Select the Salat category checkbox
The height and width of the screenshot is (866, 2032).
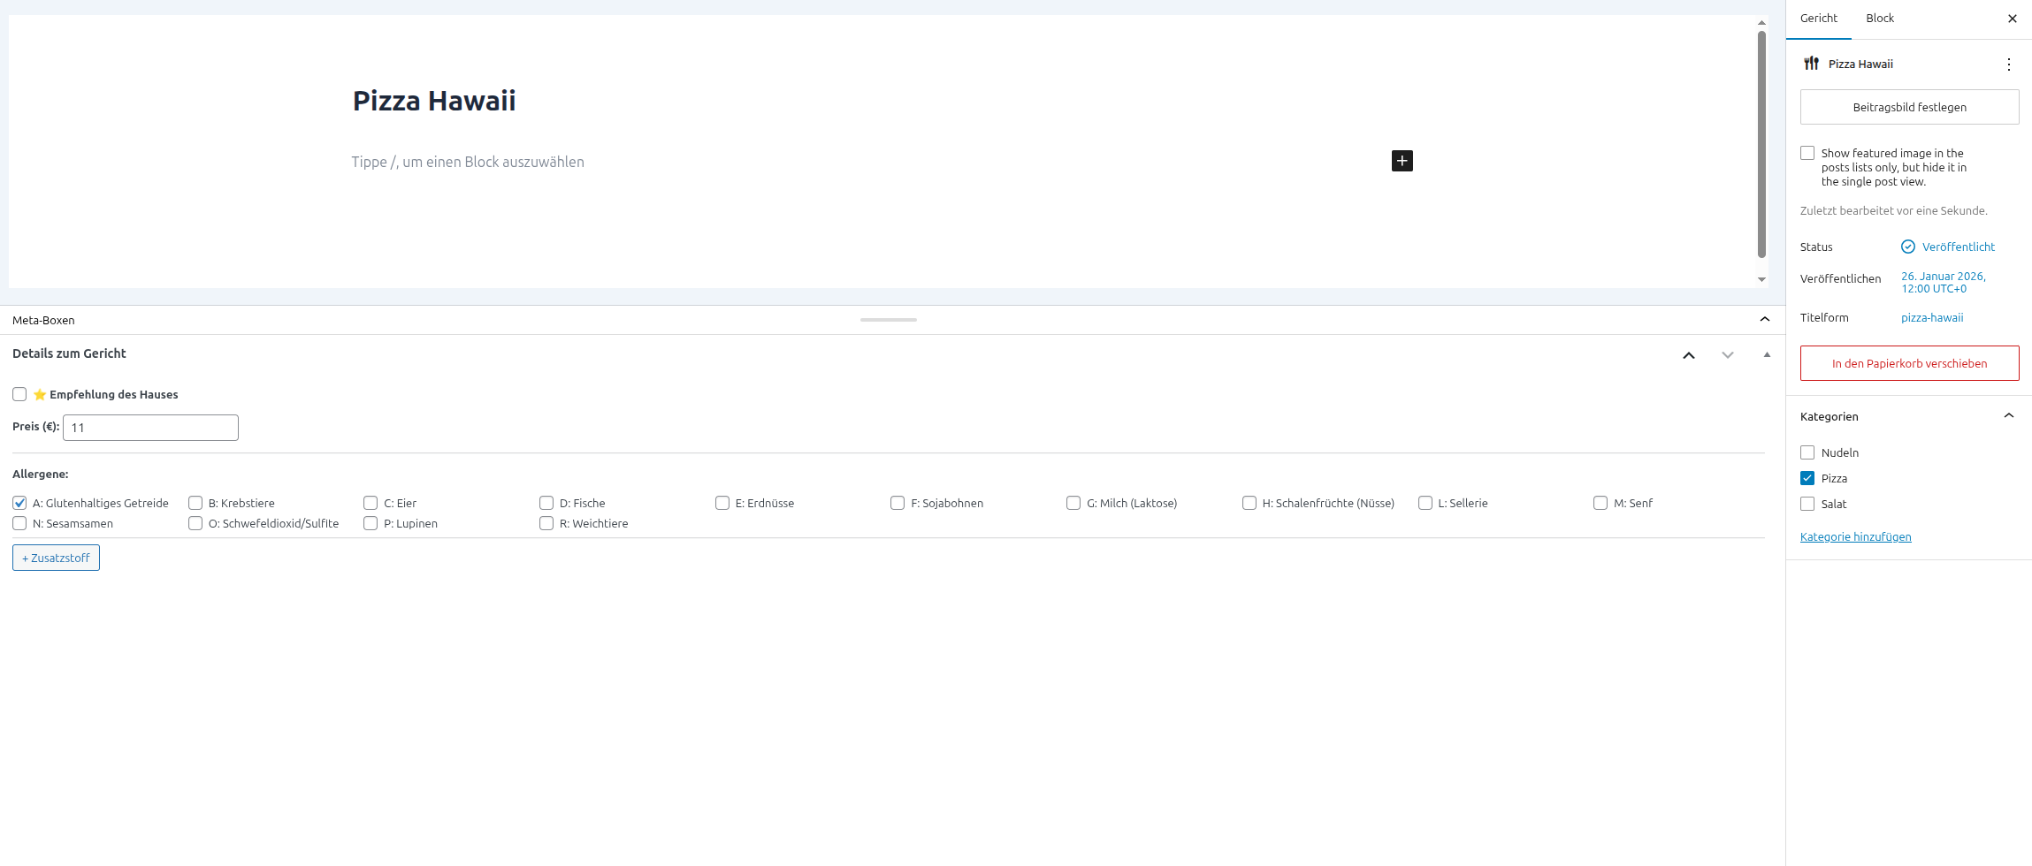click(1807, 505)
